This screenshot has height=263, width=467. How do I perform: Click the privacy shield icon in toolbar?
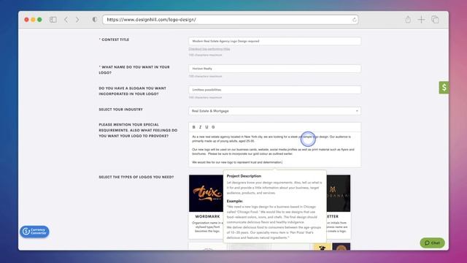point(95,20)
